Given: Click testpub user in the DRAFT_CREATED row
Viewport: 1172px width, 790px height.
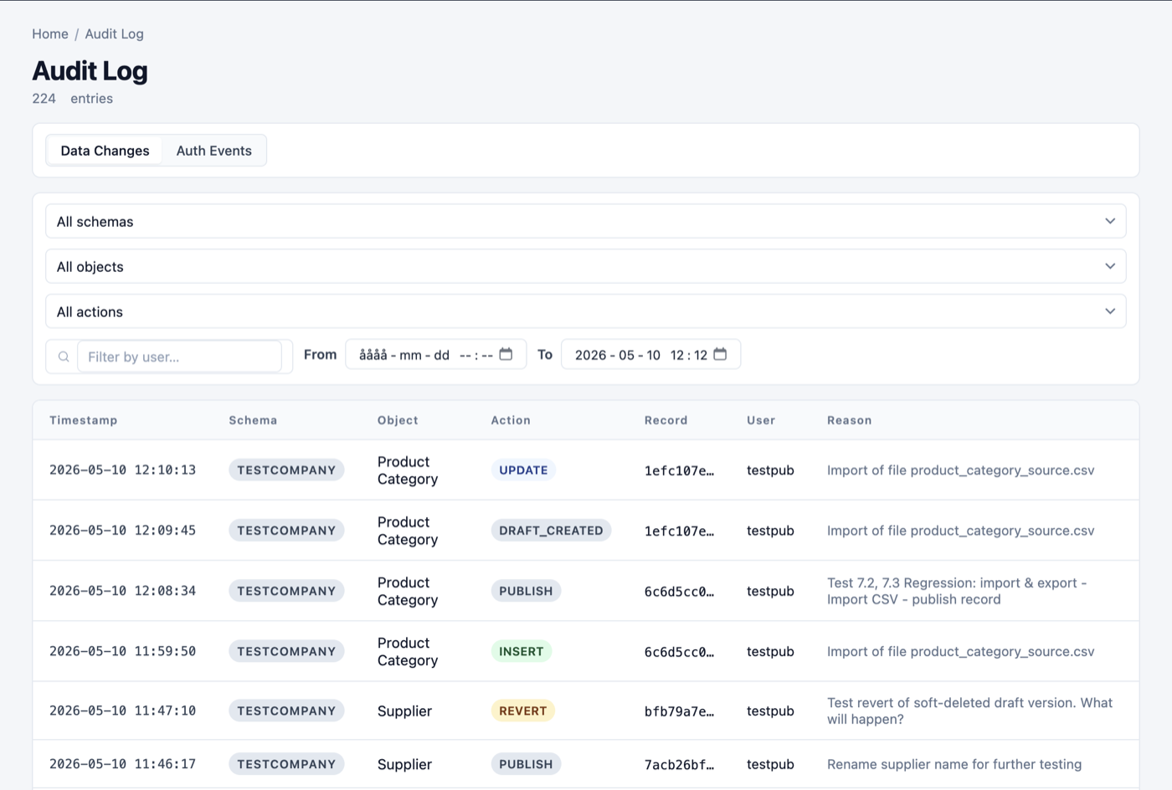Looking at the screenshot, I should pos(770,531).
